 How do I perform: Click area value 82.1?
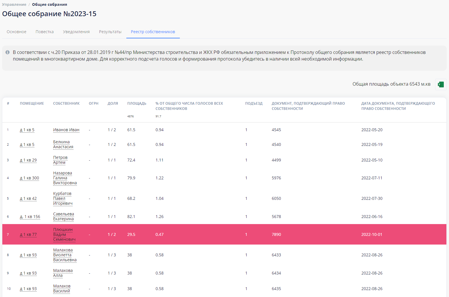click(131, 217)
